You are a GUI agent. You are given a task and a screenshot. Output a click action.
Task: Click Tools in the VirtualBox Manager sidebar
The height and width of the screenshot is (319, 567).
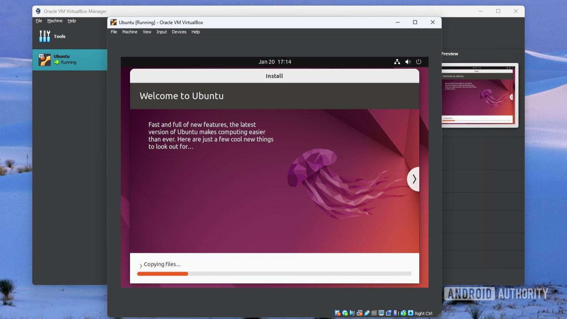point(59,36)
